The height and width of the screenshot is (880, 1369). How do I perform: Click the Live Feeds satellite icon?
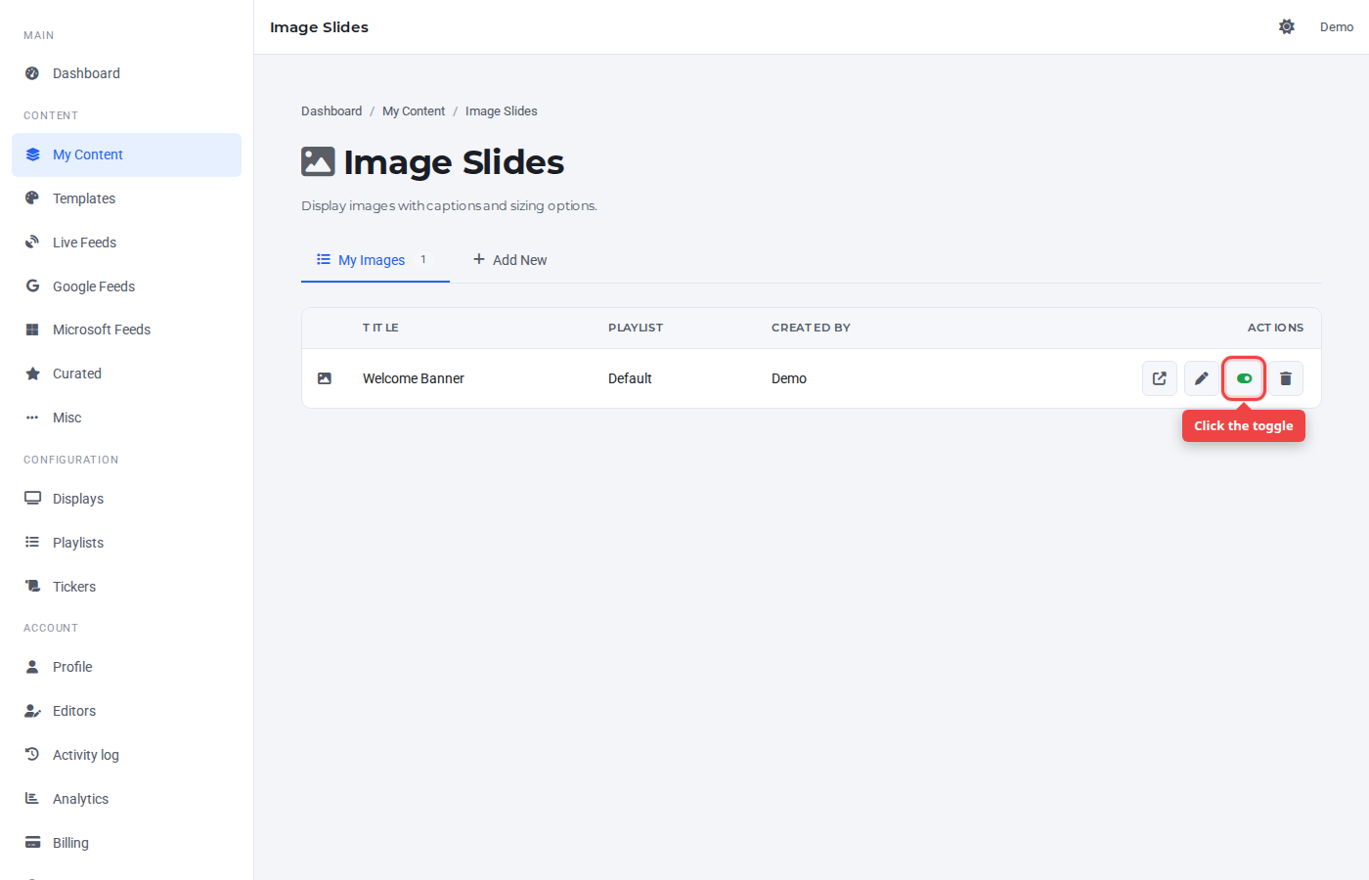click(x=32, y=242)
